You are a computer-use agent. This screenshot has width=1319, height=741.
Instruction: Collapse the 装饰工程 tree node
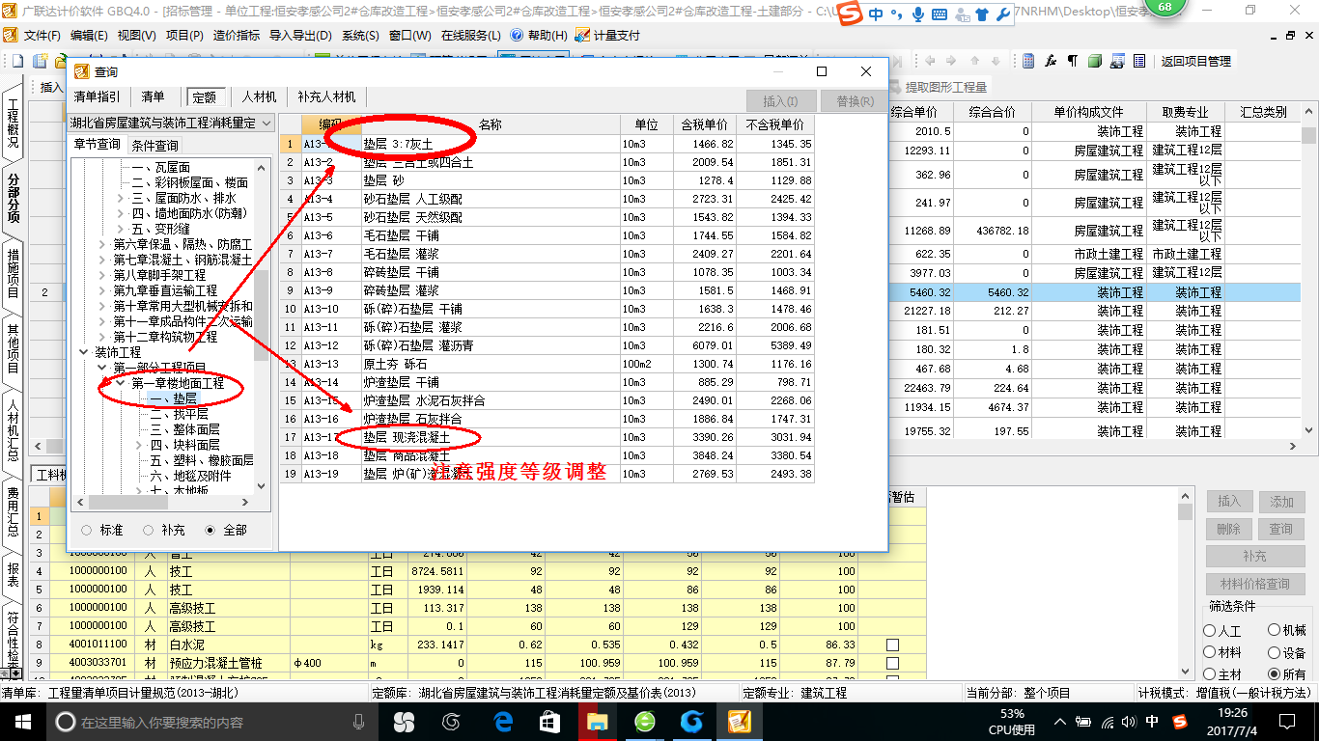(x=84, y=352)
